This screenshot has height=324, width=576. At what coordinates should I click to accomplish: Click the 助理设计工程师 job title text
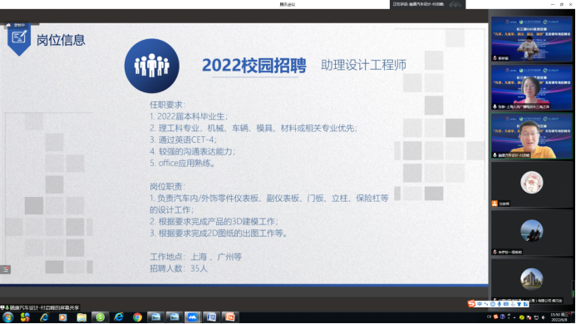(363, 65)
